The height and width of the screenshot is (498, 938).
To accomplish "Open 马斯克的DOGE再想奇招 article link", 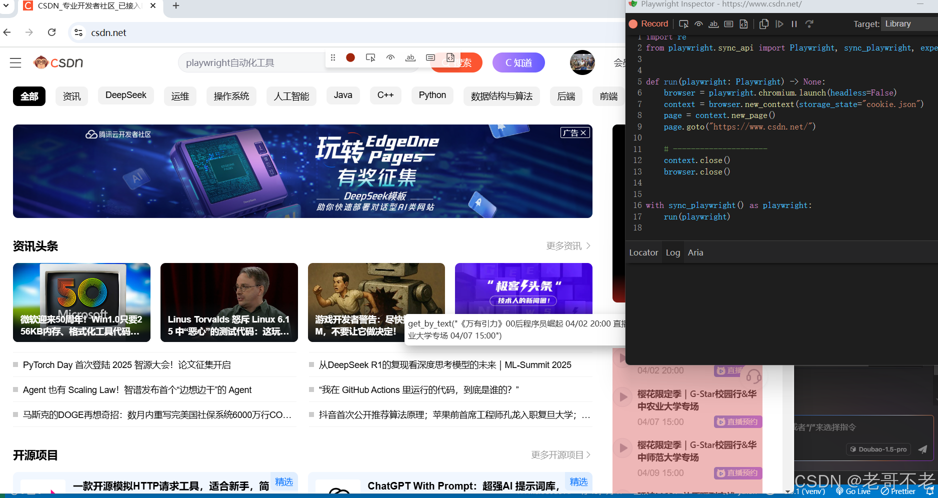I will coord(157,415).
